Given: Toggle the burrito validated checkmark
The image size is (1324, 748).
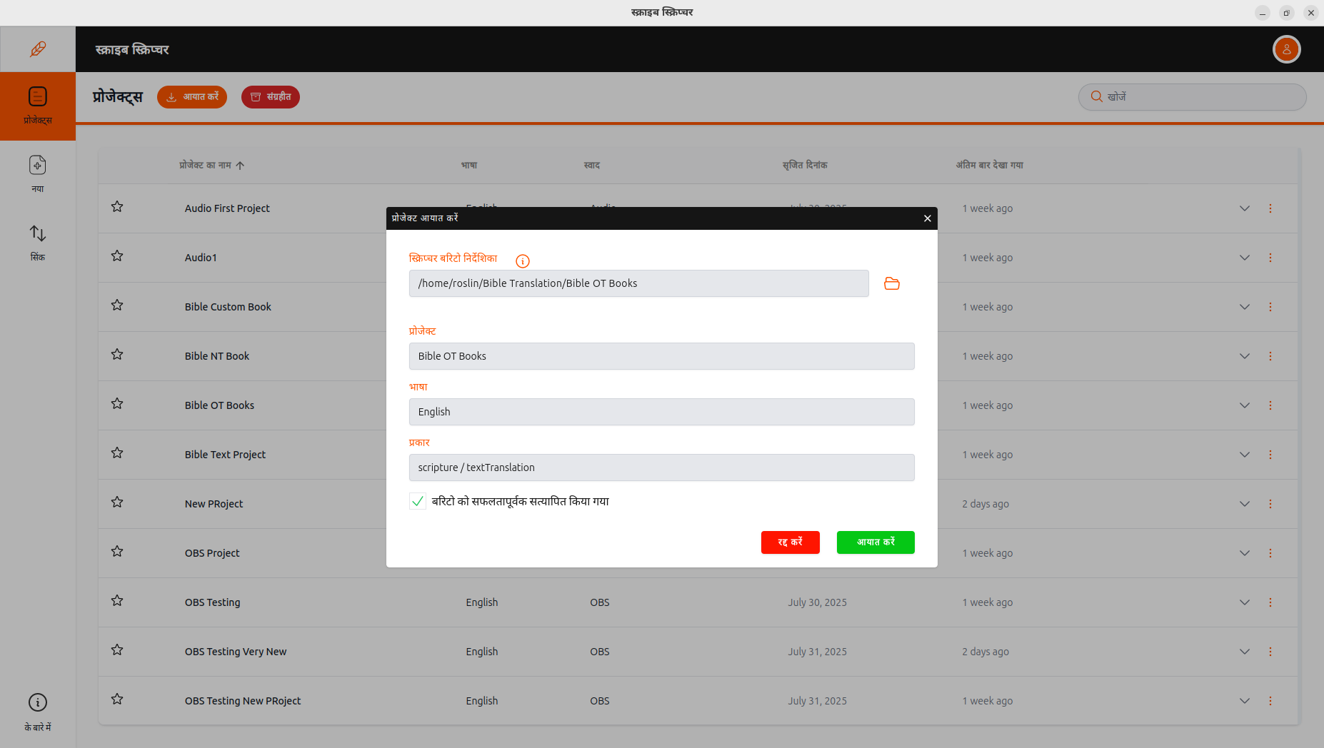Looking at the screenshot, I should point(418,501).
